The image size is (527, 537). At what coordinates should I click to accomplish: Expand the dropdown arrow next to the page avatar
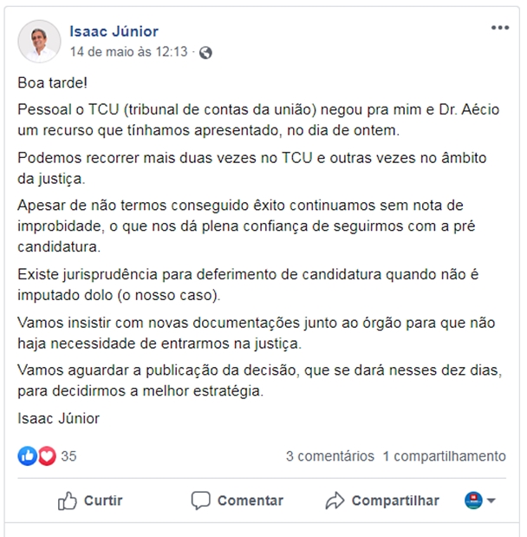tap(491, 501)
